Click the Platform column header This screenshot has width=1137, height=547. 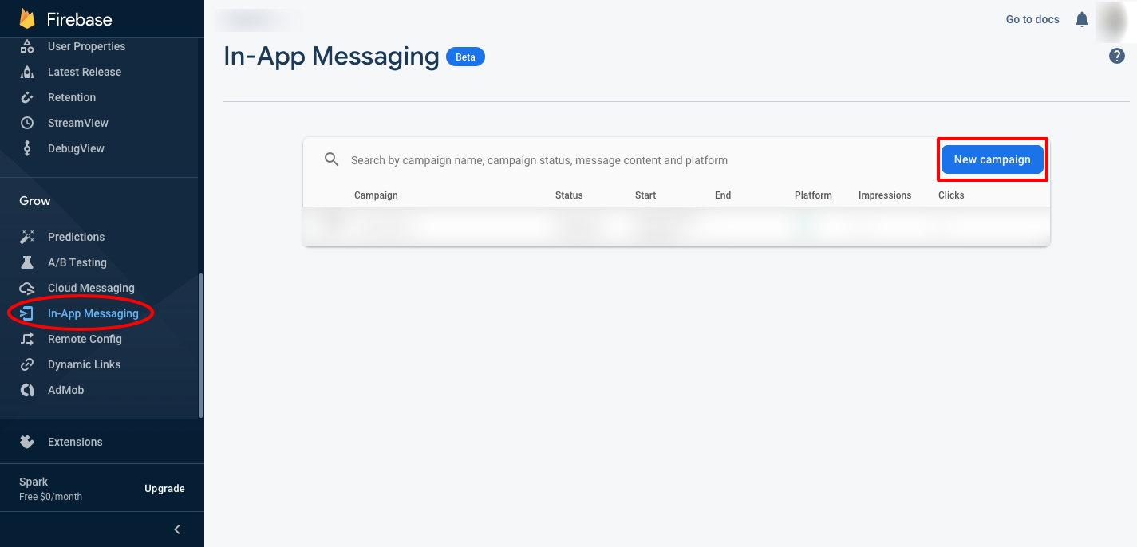[813, 195]
